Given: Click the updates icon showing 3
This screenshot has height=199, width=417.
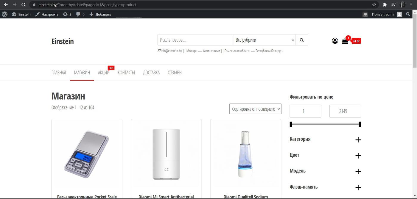Looking at the screenshot, I should (x=65, y=14).
